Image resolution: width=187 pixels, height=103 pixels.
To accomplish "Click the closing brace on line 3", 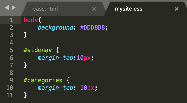I will [25, 35].
